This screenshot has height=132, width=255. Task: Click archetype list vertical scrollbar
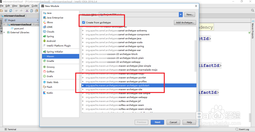pyautogui.click(x=196, y=56)
